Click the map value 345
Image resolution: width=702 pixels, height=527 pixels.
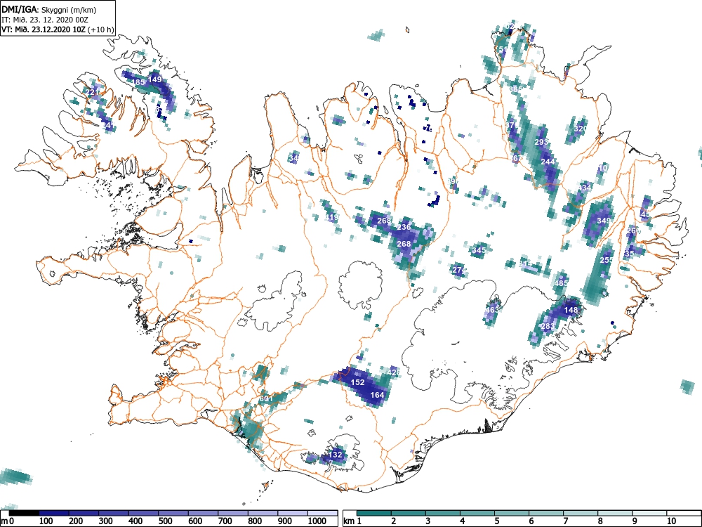(x=479, y=250)
